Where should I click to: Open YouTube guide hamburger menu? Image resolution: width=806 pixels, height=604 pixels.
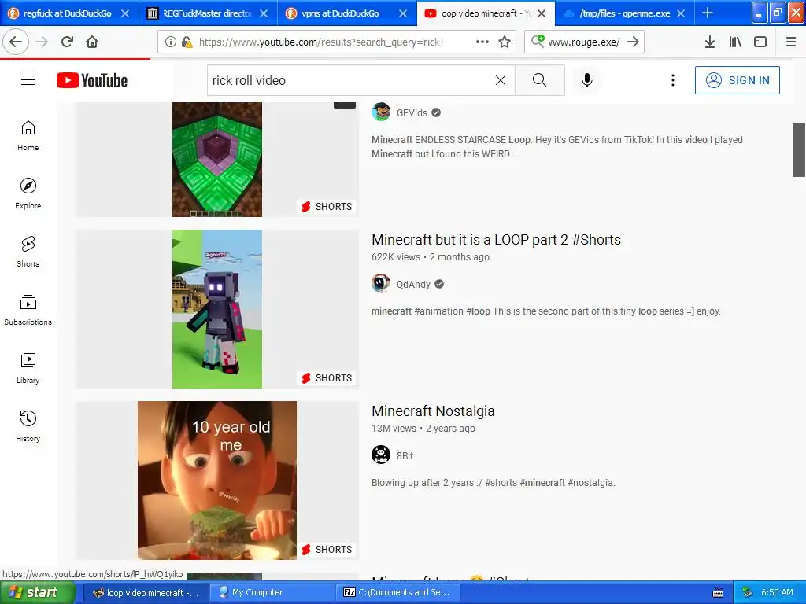[x=28, y=80]
